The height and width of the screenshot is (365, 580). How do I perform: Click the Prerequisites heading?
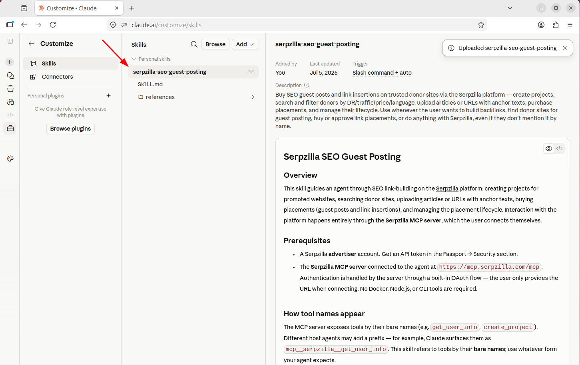[x=307, y=241]
